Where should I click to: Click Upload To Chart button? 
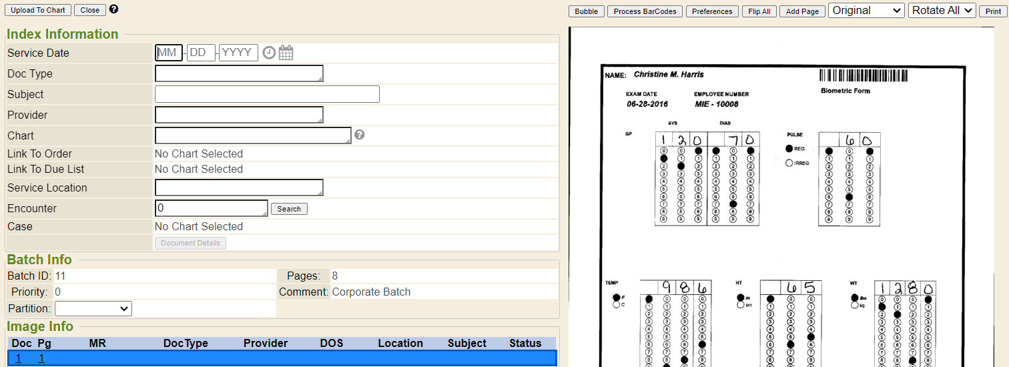38,10
